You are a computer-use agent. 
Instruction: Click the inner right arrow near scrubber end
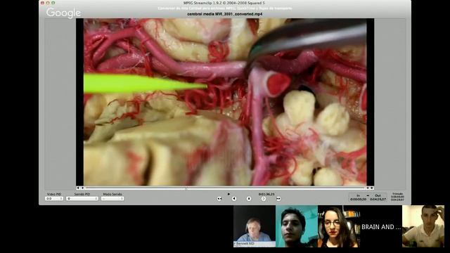[367, 188]
